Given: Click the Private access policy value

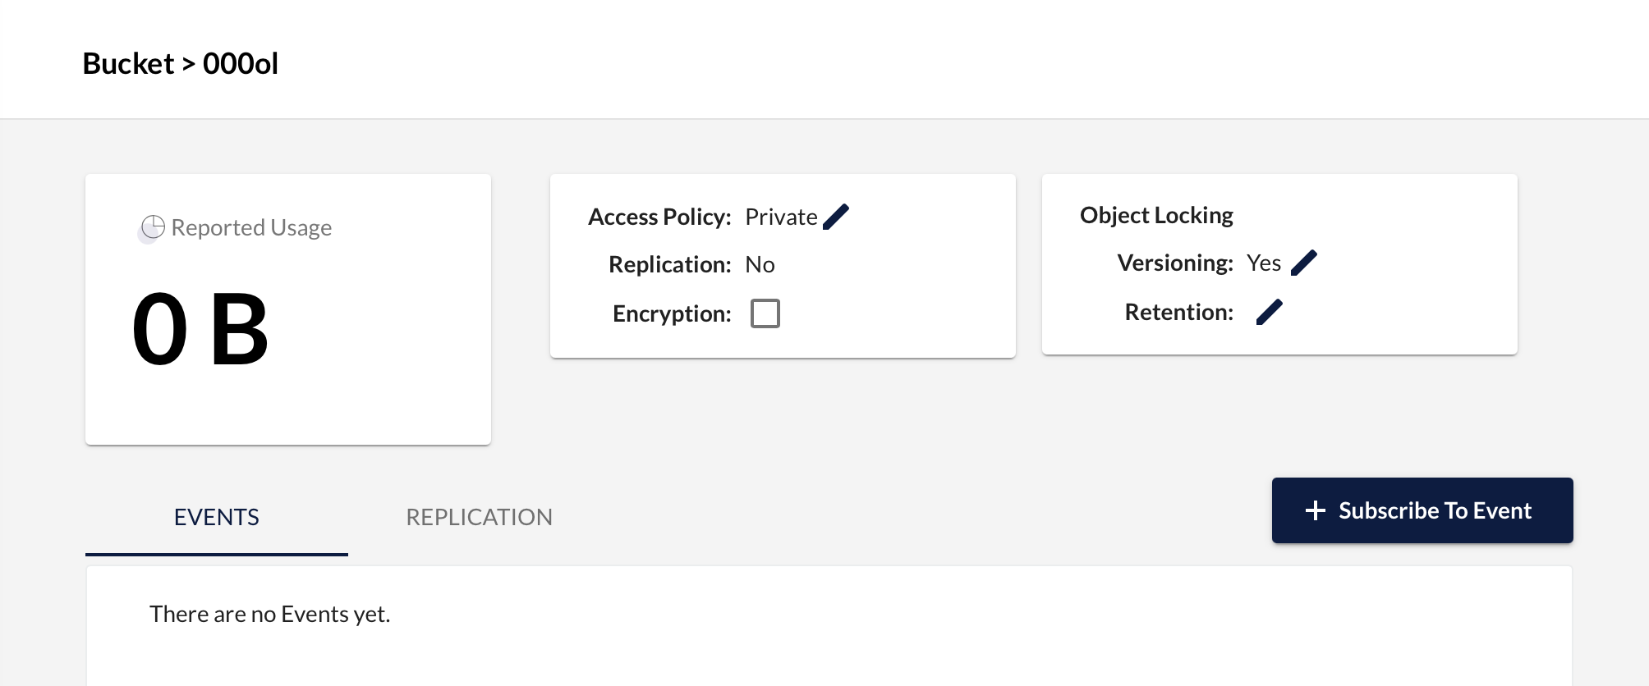Looking at the screenshot, I should click(781, 217).
